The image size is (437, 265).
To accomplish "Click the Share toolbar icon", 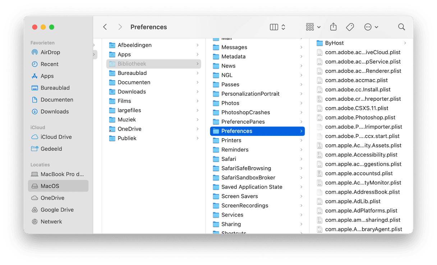I will point(333,27).
